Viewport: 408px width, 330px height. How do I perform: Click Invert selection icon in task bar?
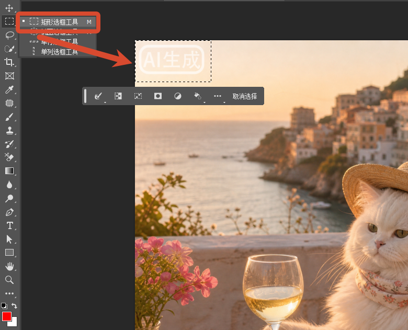tap(118, 96)
